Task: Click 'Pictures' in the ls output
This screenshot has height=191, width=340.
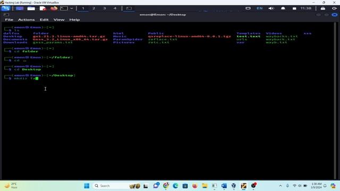Action: coord(124,42)
